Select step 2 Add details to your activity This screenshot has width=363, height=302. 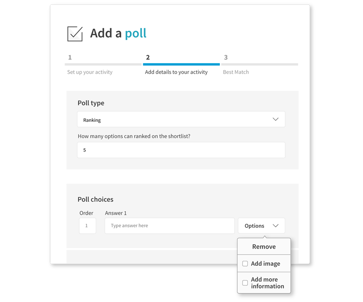point(176,72)
